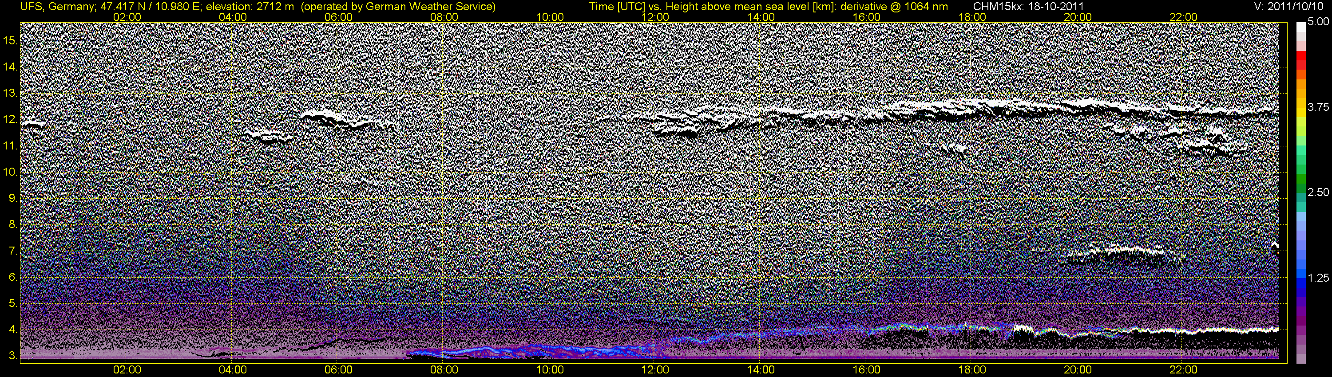Click the '04:00' label on the bottom time axis
1332x377 pixels.
233,370
